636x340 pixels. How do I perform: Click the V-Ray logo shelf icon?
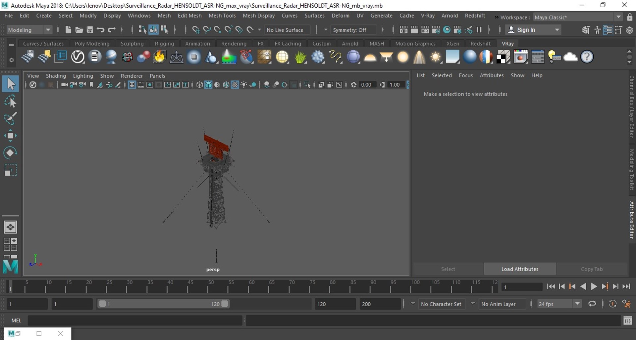point(78,57)
